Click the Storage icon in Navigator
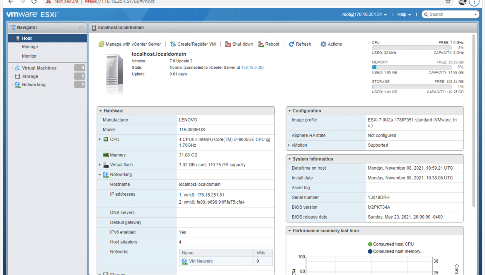The height and width of the screenshot is (275, 485). (x=18, y=76)
